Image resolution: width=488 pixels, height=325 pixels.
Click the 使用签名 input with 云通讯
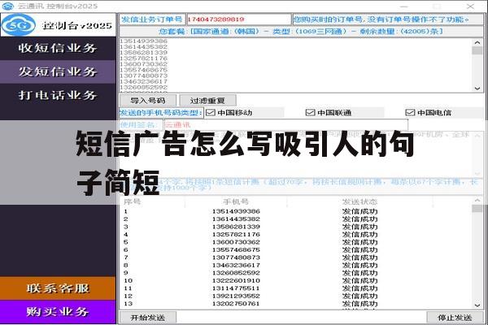click(x=285, y=125)
